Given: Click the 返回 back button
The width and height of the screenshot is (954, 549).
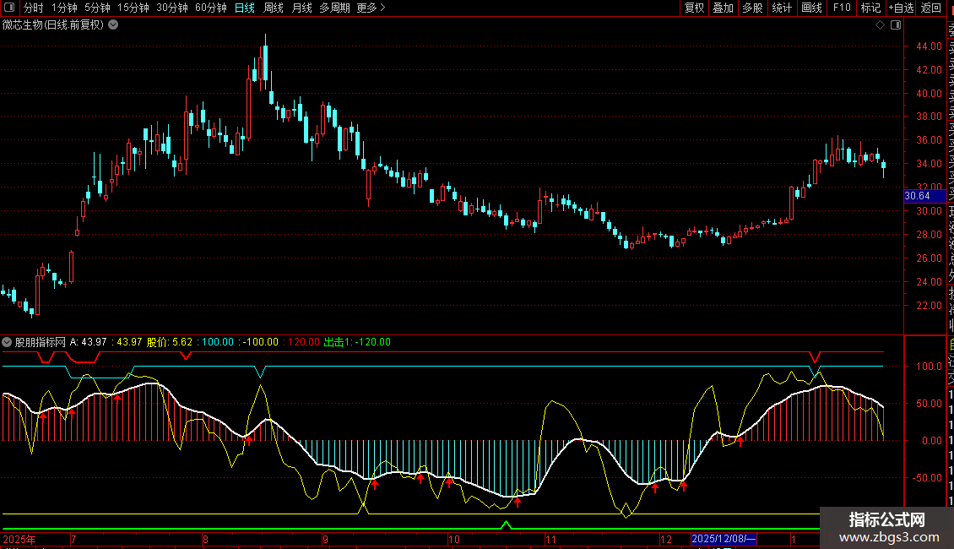Looking at the screenshot, I should pos(930,8).
